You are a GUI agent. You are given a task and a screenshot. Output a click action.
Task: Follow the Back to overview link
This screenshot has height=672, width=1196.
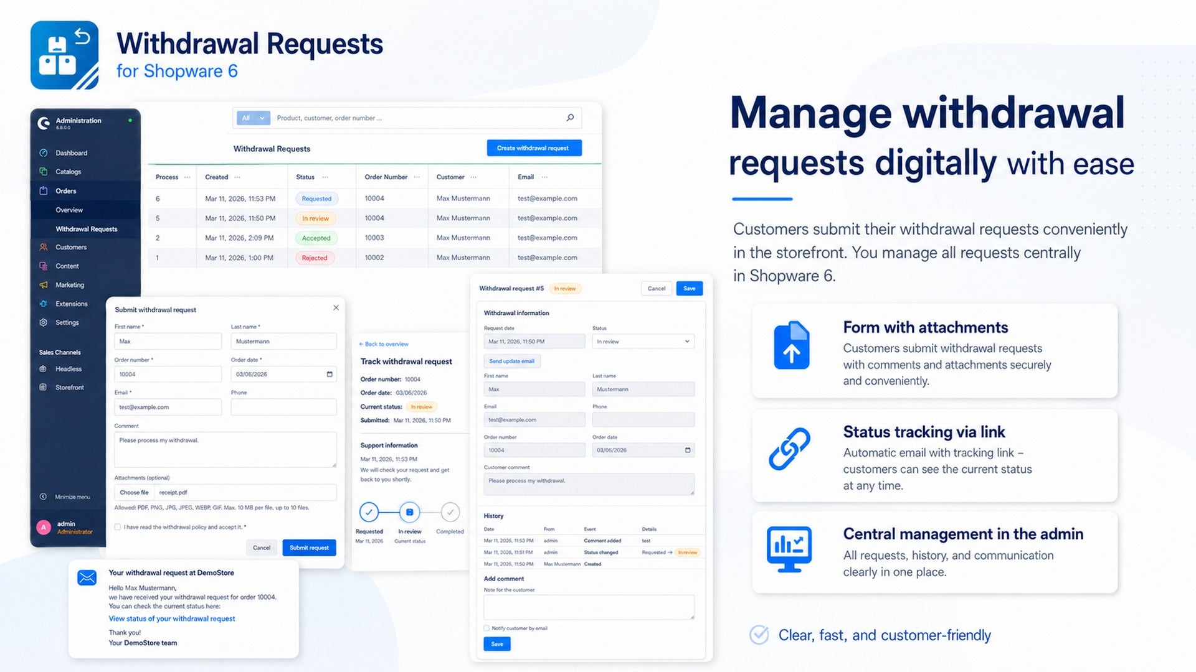coord(384,344)
